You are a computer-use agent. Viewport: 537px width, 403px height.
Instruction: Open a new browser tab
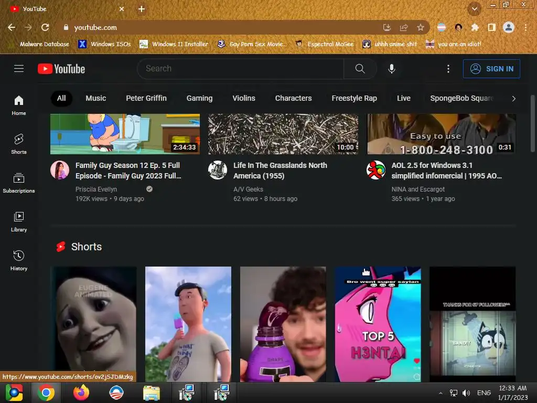click(142, 9)
